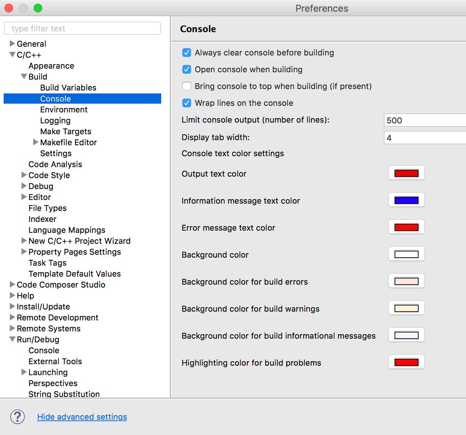Screen dimensions: 466x435
Task: Select Build Variables preference page
Action: pos(68,88)
